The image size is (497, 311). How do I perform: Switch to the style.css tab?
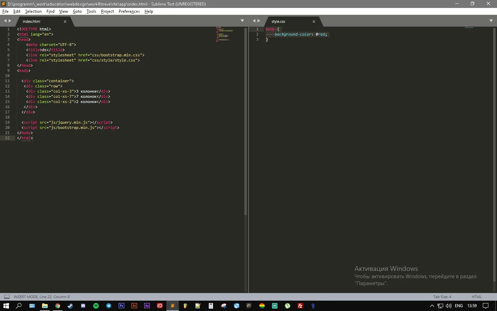(278, 21)
